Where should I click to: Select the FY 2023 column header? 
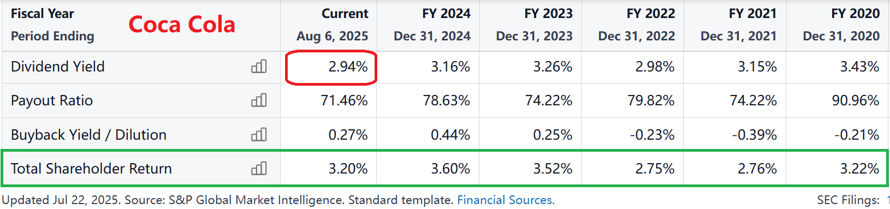534,25
